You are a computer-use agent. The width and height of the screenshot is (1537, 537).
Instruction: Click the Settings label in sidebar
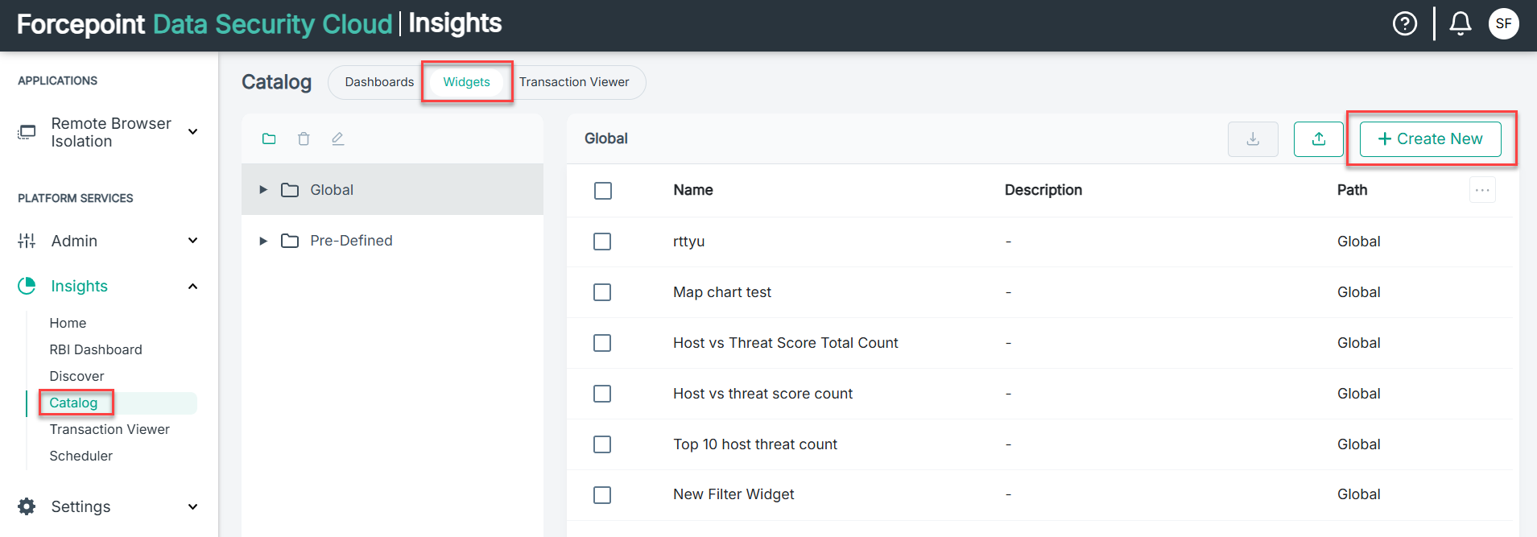coord(81,506)
